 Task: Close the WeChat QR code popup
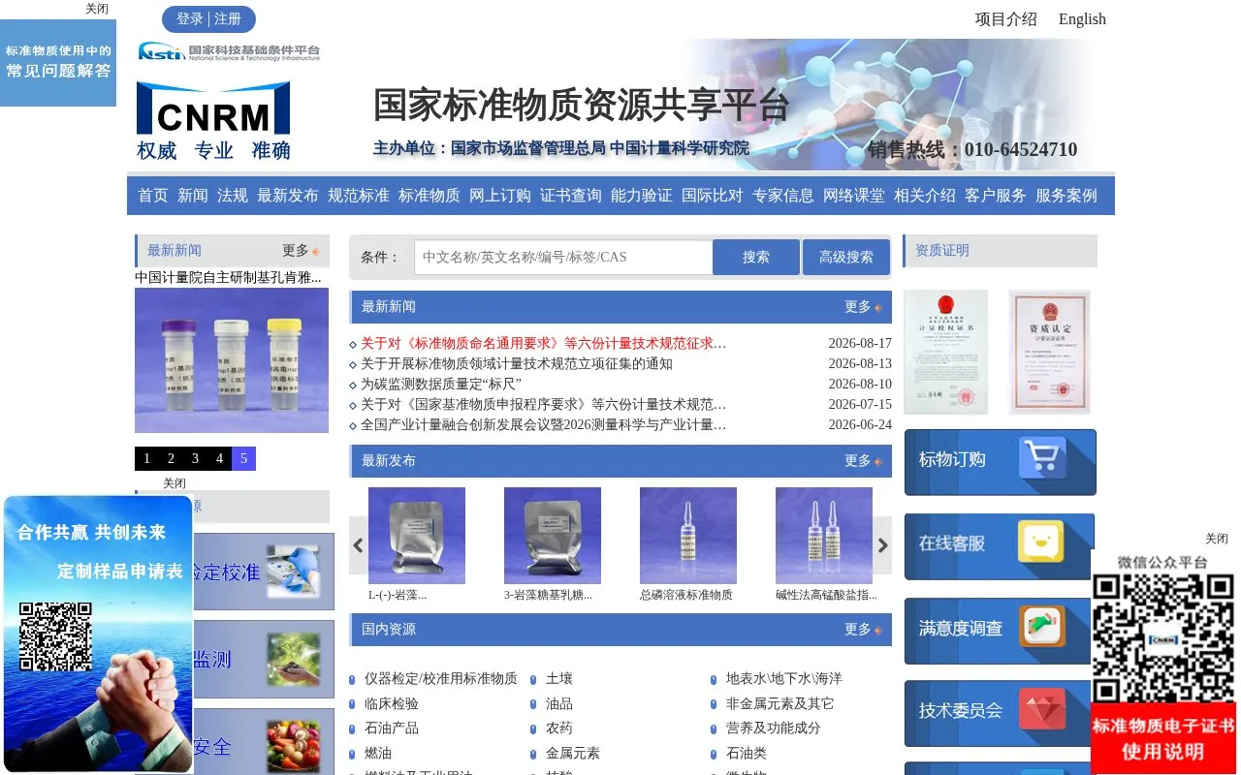click(x=1216, y=539)
